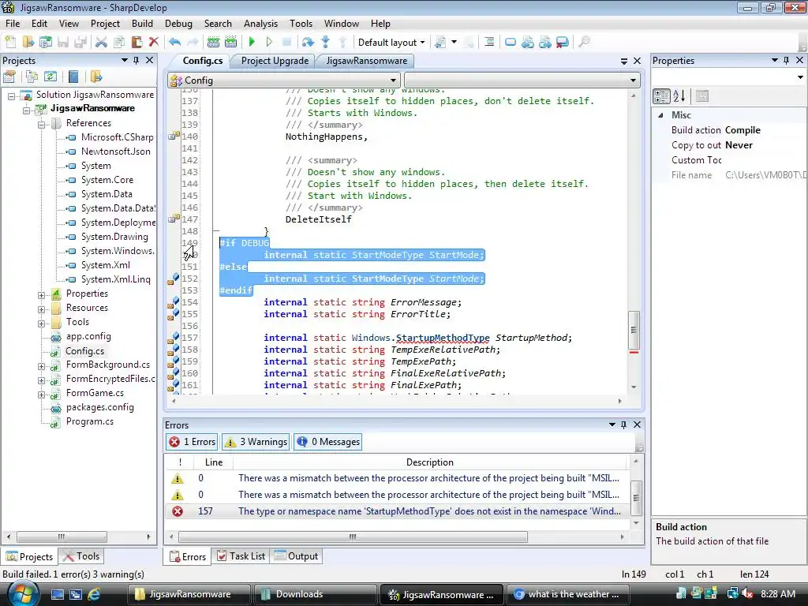
Task: Click the Open File toolbar icon
Action: tap(28, 43)
